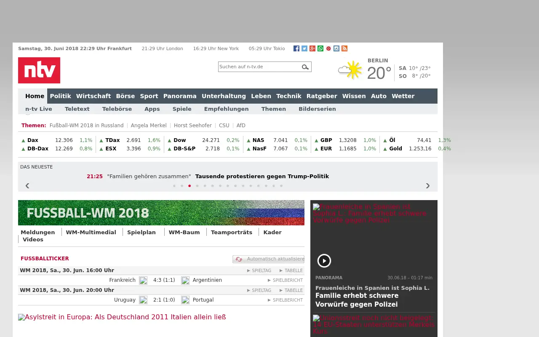The width and height of the screenshot is (539, 337).
Task: Open the Pinterest icon
Action: click(328, 48)
